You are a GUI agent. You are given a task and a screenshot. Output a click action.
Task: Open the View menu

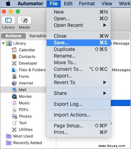pos(107,3)
